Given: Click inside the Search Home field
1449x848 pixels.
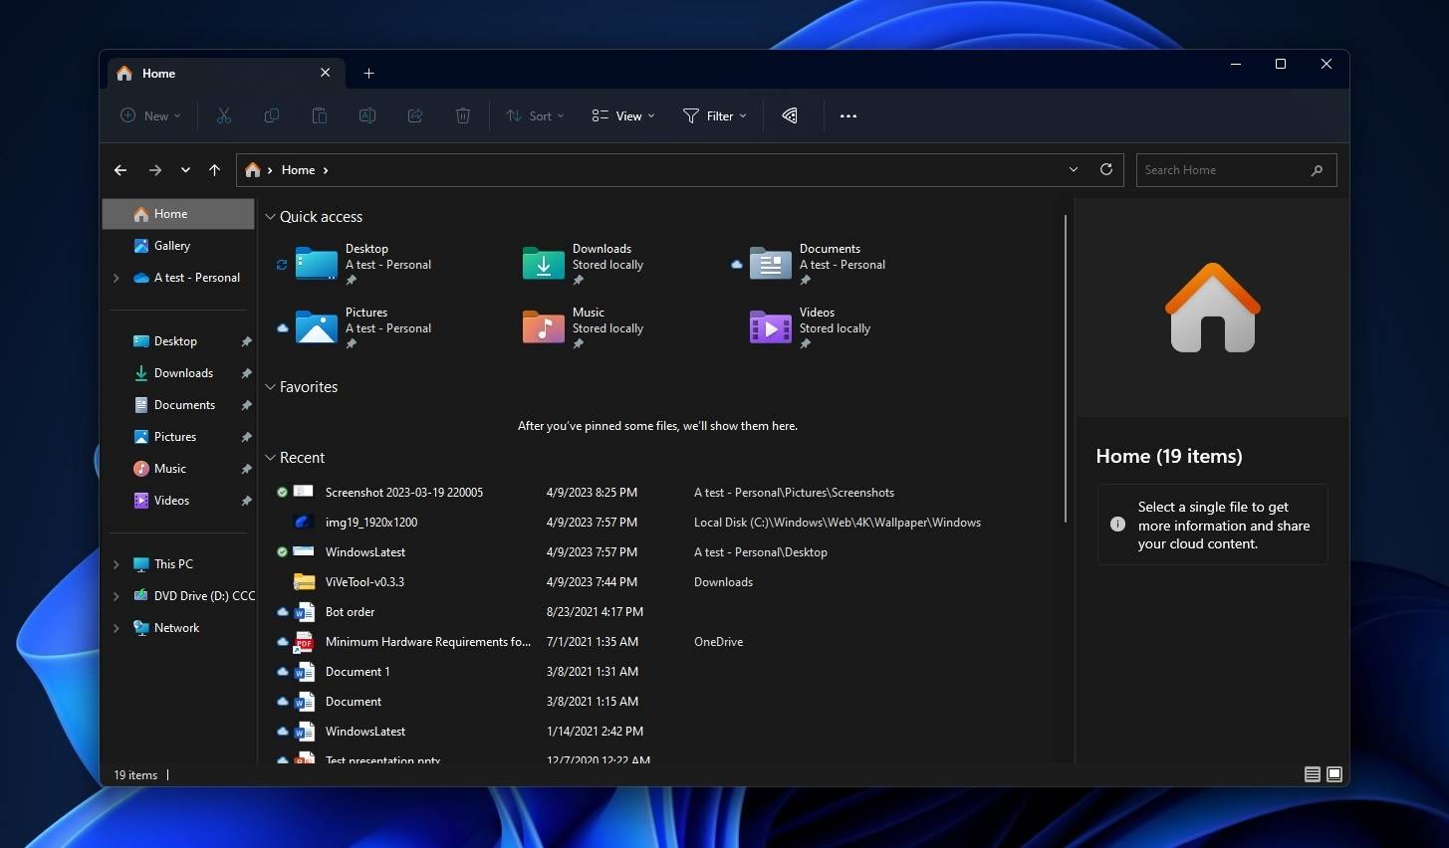Looking at the screenshot, I should pyautogui.click(x=1215, y=169).
